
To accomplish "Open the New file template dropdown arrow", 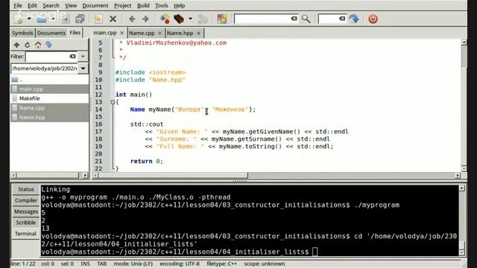I will pyautogui.click(x=29, y=19).
